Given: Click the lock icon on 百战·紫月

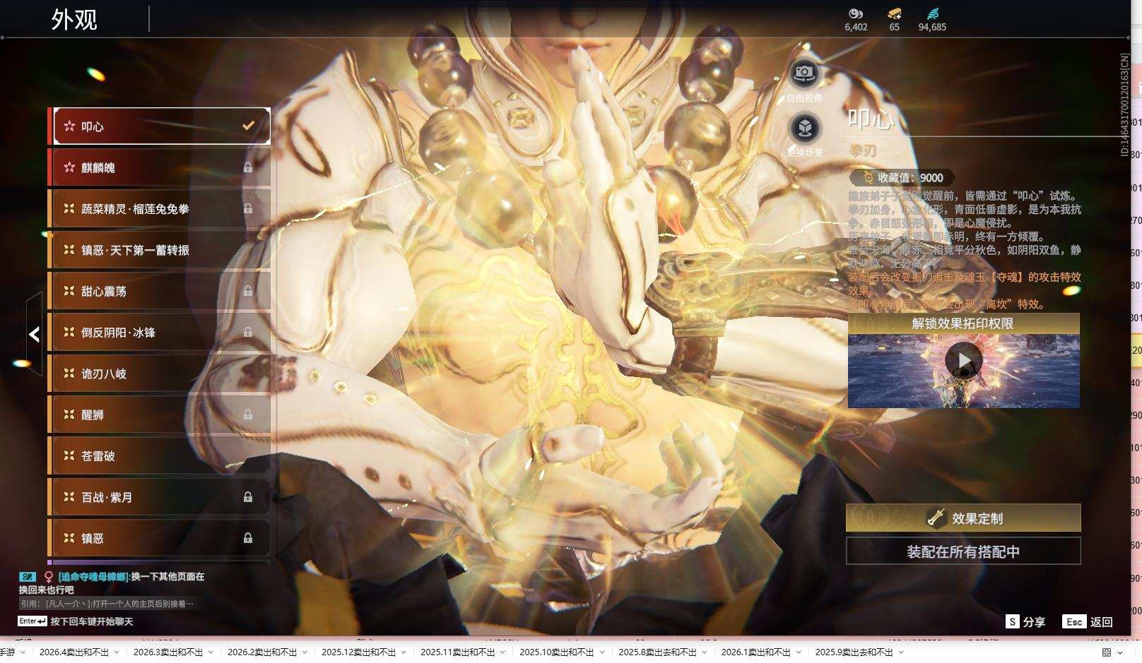Looking at the screenshot, I should pyautogui.click(x=248, y=497).
